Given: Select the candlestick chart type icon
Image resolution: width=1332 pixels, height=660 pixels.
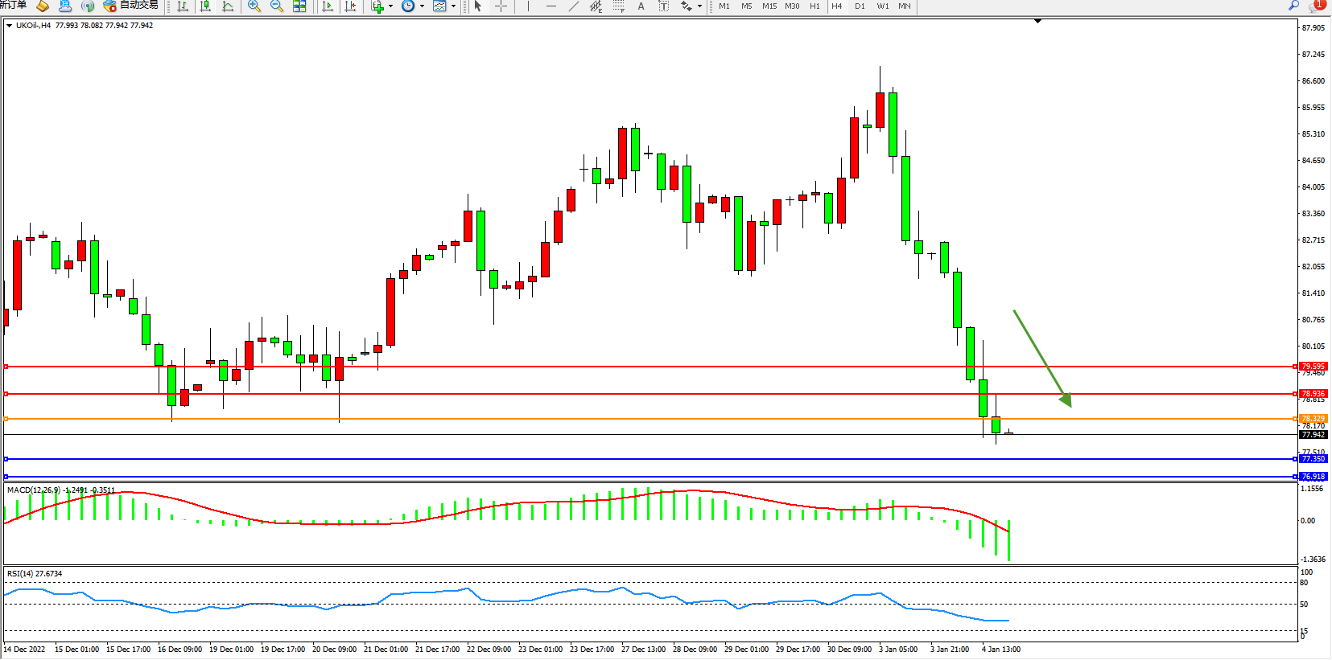Looking at the screenshot, I should point(205,6).
